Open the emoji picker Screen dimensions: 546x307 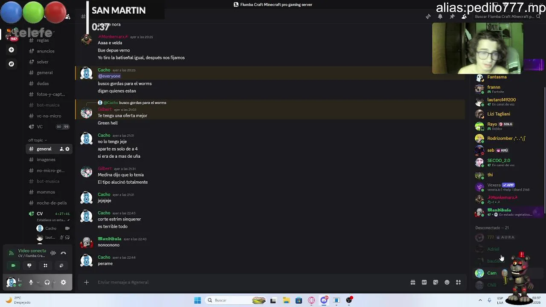pos(447,282)
